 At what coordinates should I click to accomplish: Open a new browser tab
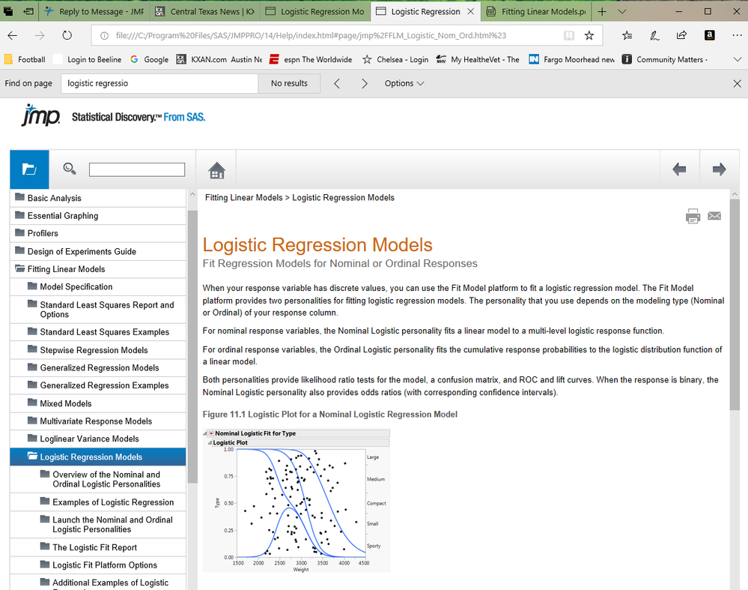(602, 11)
